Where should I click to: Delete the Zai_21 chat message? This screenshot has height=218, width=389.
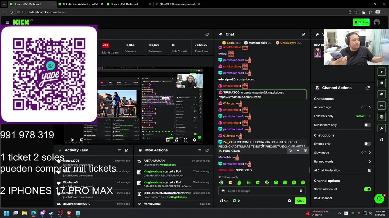click(x=305, y=150)
